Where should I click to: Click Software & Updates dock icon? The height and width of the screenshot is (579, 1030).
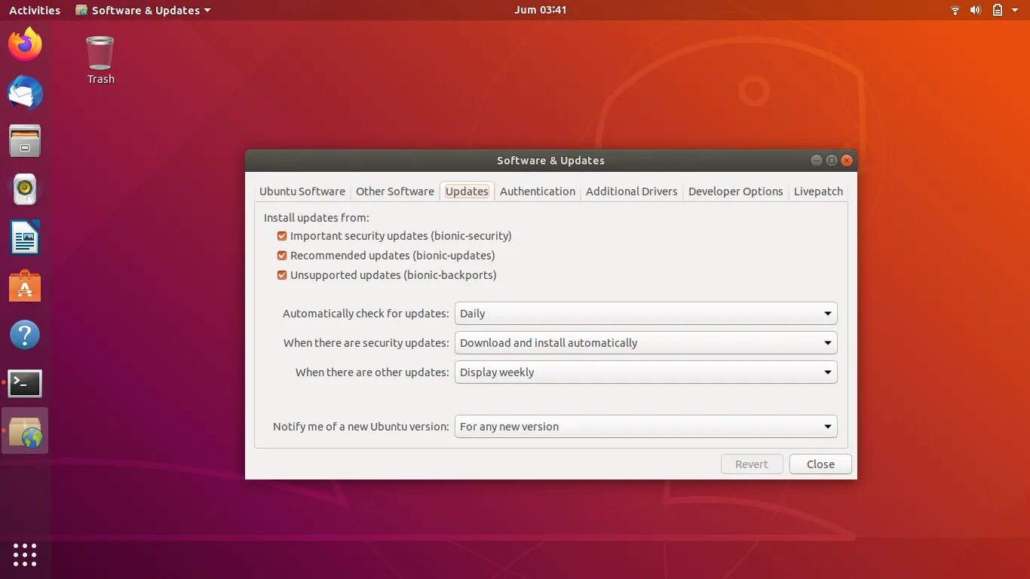pos(25,431)
